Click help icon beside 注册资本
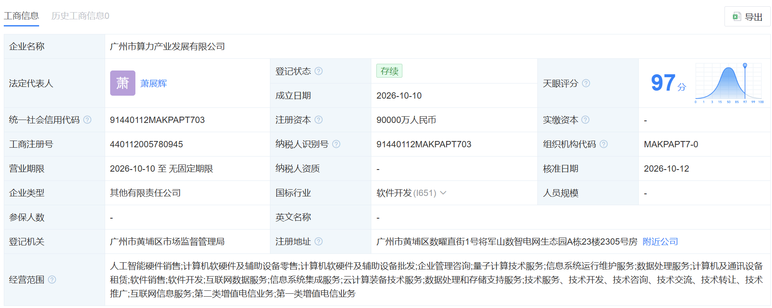The height and width of the screenshot is (308, 772). click(x=319, y=120)
